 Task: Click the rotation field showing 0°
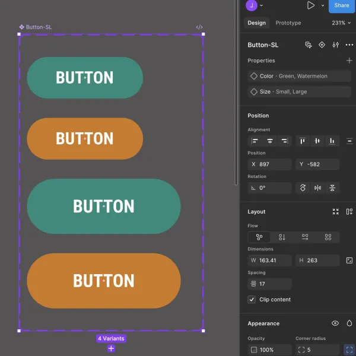[269, 187]
